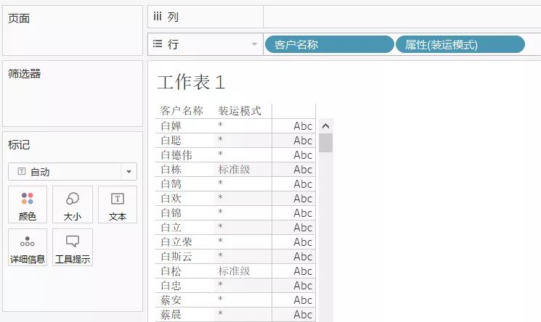
Task: Select the customer row 白婵
Action: [x=171, y=126]
